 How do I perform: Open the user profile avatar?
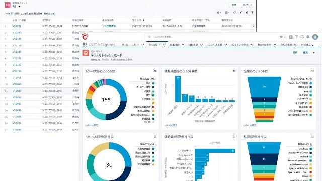[315, 37]
